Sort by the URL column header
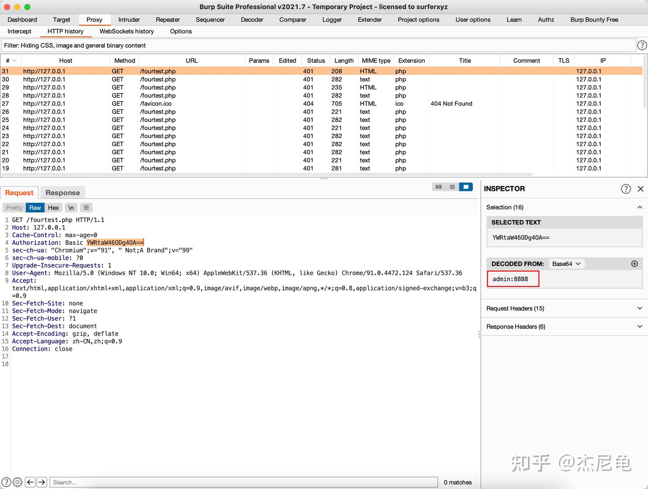This screenshot has width=648, height=489. (x=192, y=61)
